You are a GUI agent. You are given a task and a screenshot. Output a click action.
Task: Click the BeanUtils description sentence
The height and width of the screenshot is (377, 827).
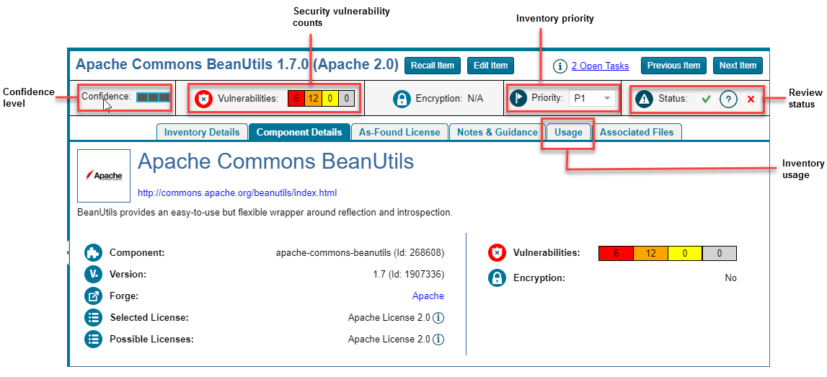pyautogui.click(x=265, y=213)
